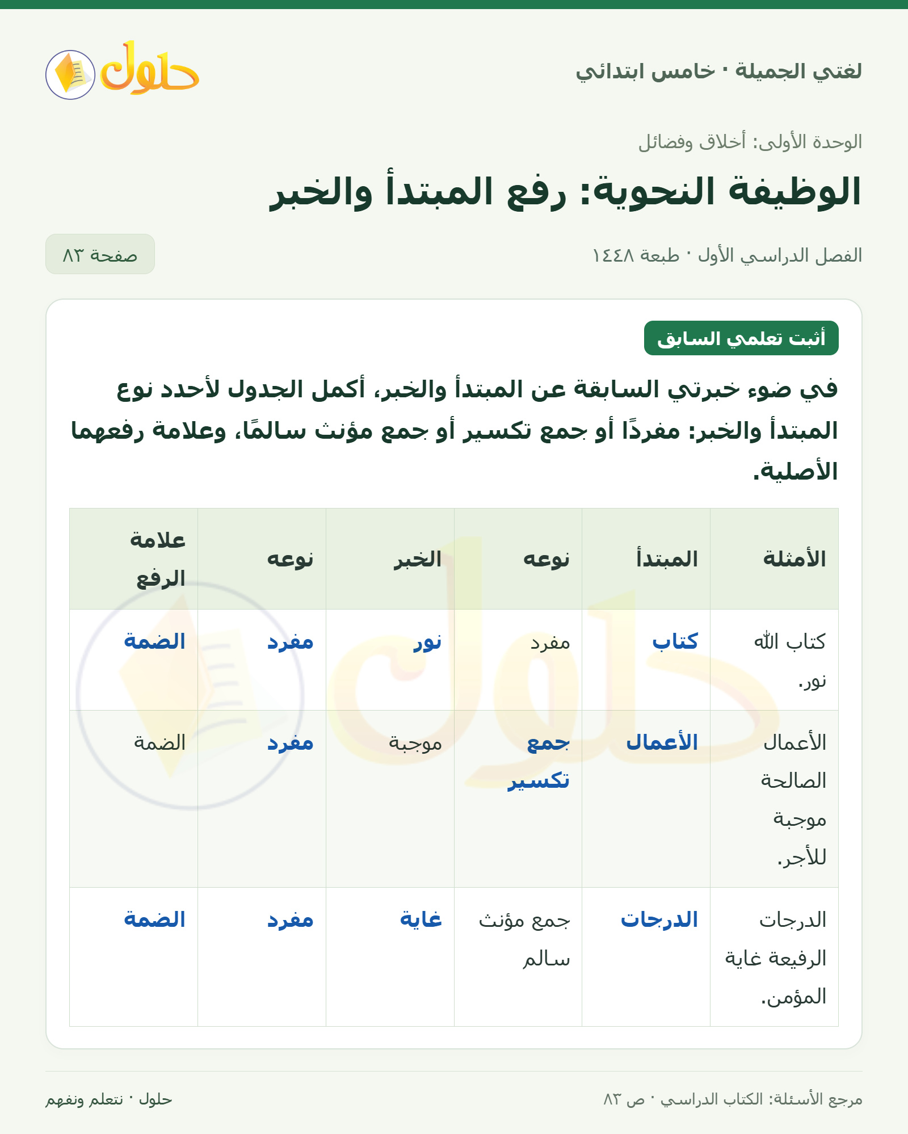The height and width of the screenshot is (1134, 908).
Task: Click the unit line الوحدة الأولى: أخلاق وفضائل
Action: 750,141
